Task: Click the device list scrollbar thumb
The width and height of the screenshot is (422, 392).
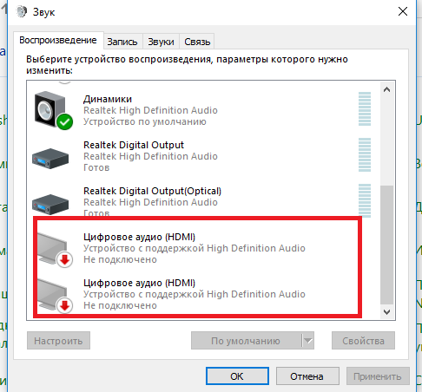Action: click(x=386, y=245)
